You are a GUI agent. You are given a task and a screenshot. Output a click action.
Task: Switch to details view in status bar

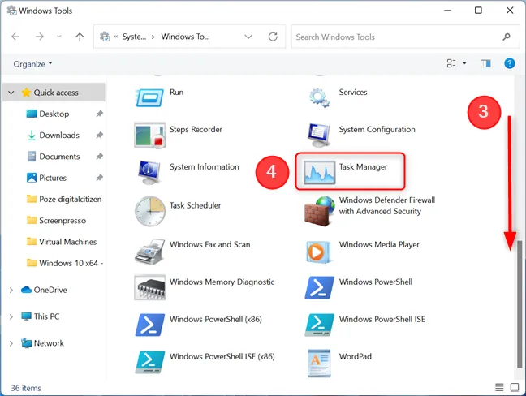499,387
